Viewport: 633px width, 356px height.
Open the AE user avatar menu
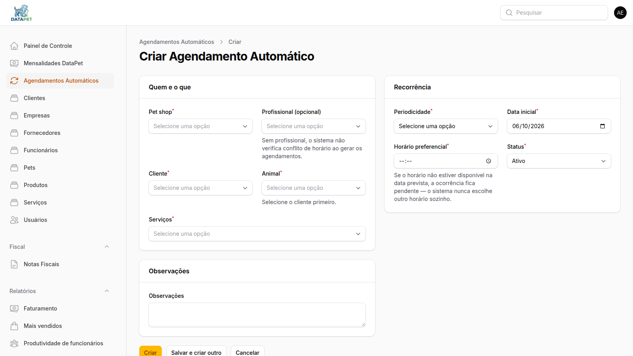(620, 13)
